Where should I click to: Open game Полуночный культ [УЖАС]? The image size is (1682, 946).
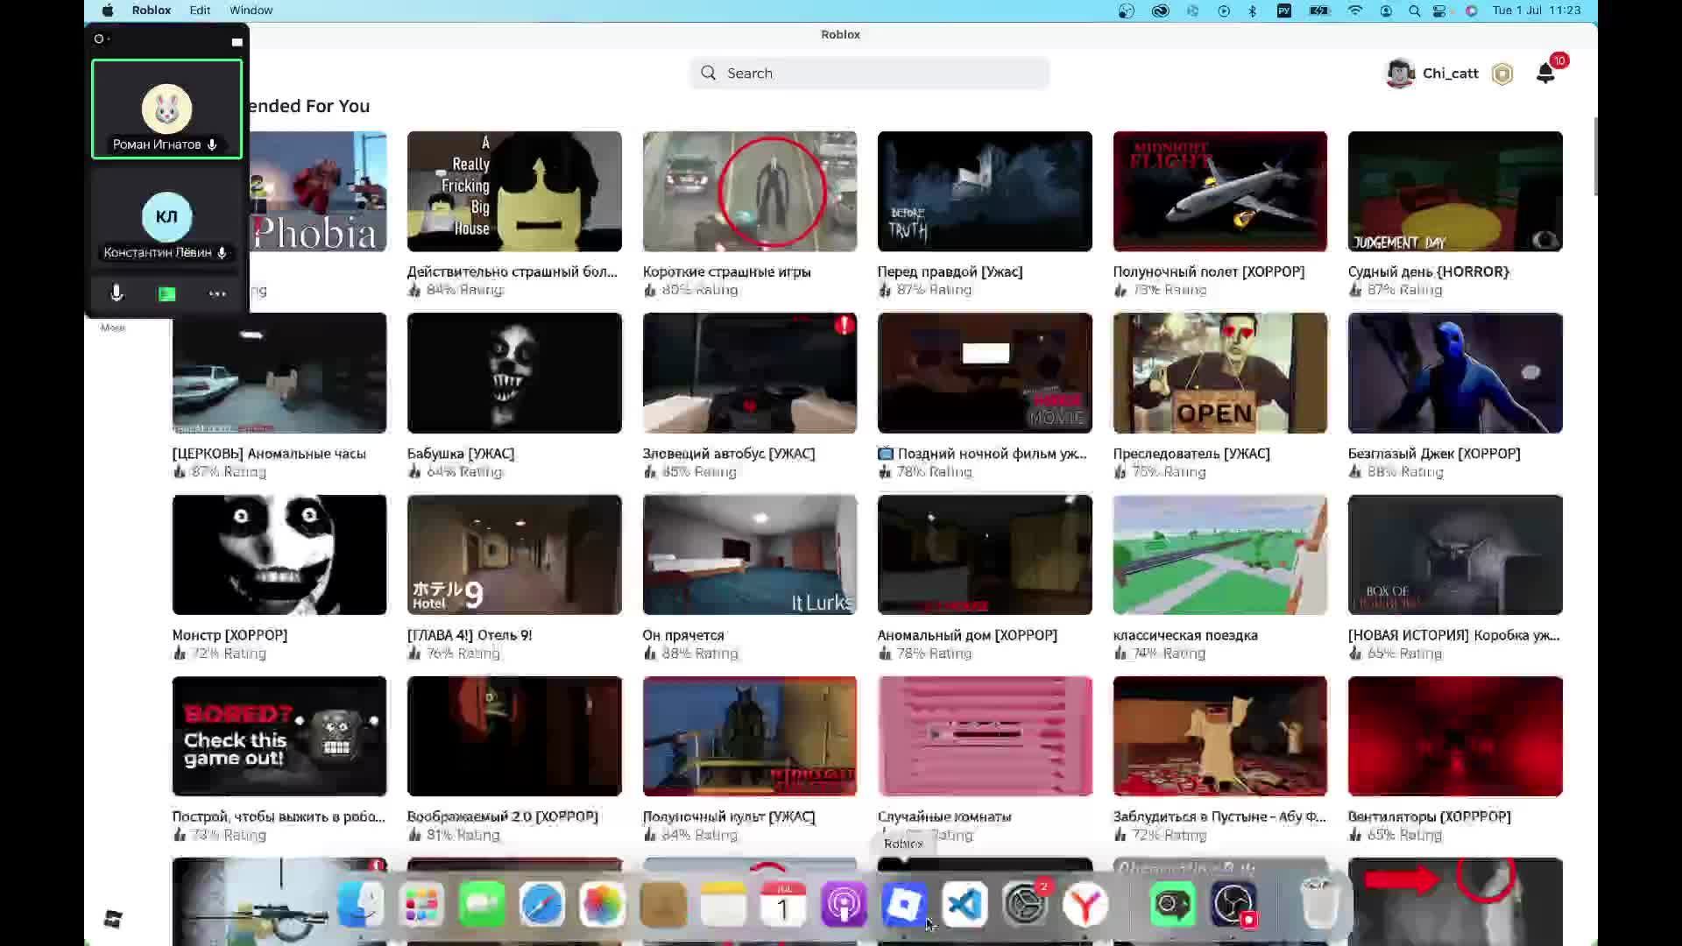point(750,737)
